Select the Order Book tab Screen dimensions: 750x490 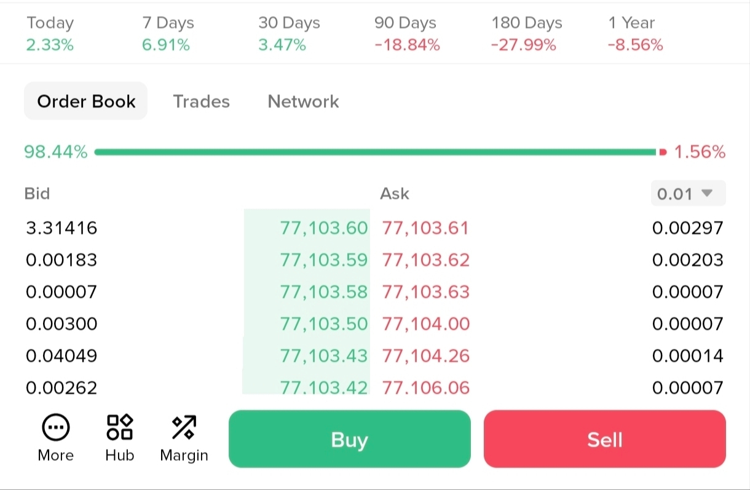pos(86,101)
